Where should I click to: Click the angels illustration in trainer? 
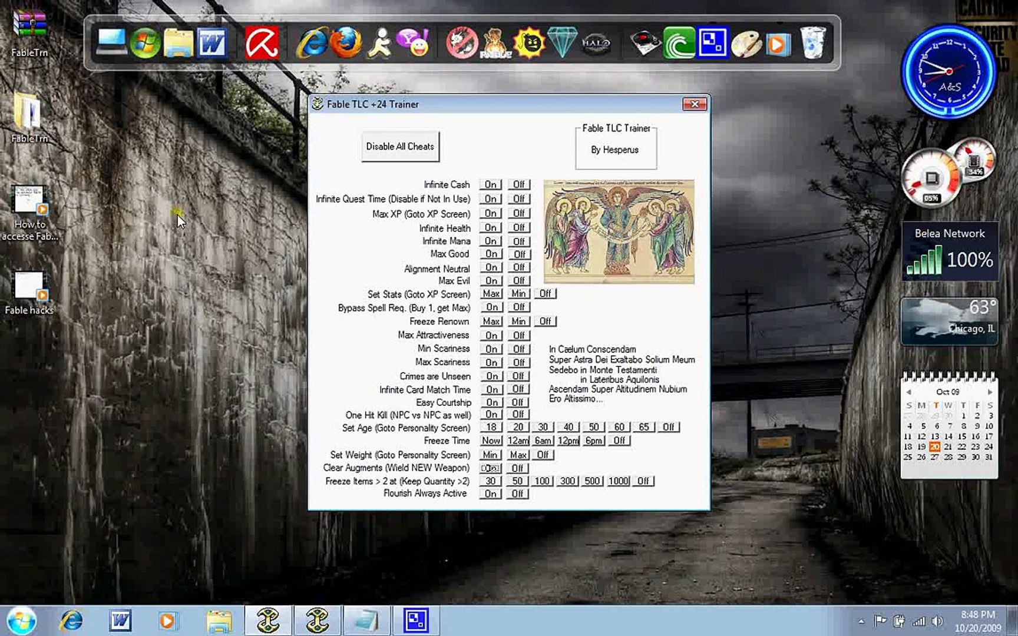coord(619,231)
